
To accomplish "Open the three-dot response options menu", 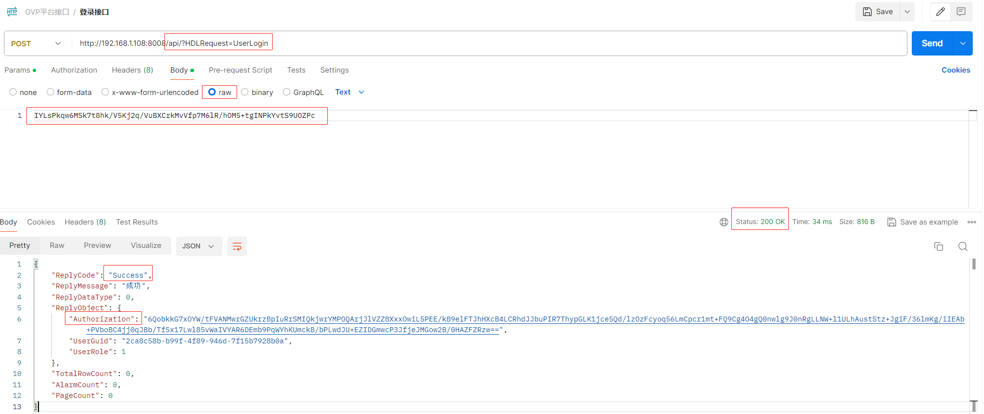I will tap(971, 222).
